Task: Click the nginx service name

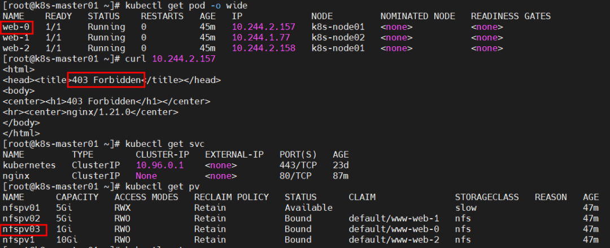Action: click(x=16, y=176)
